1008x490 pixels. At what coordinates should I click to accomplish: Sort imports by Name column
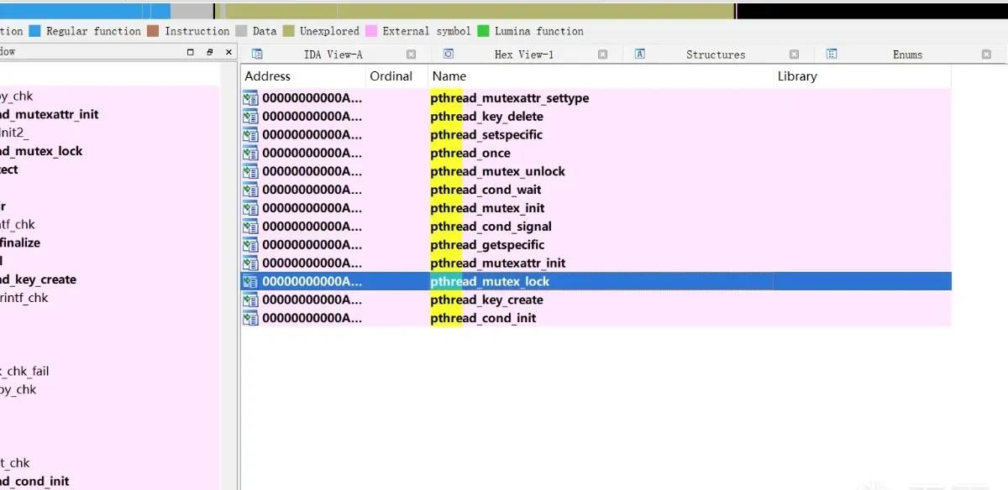click(600, 76)
